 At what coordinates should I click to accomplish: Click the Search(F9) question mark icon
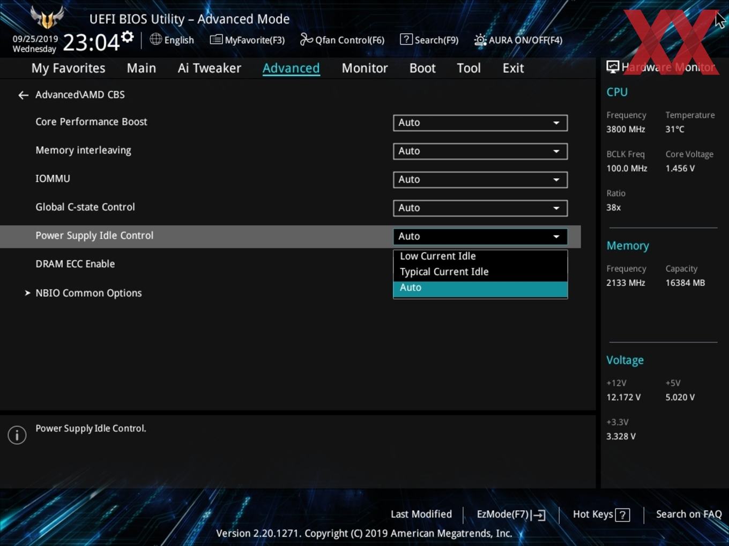tap(406, 39)
